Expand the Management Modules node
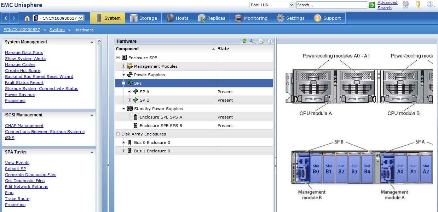Screen dimensions: 438x212 point(124,66)
